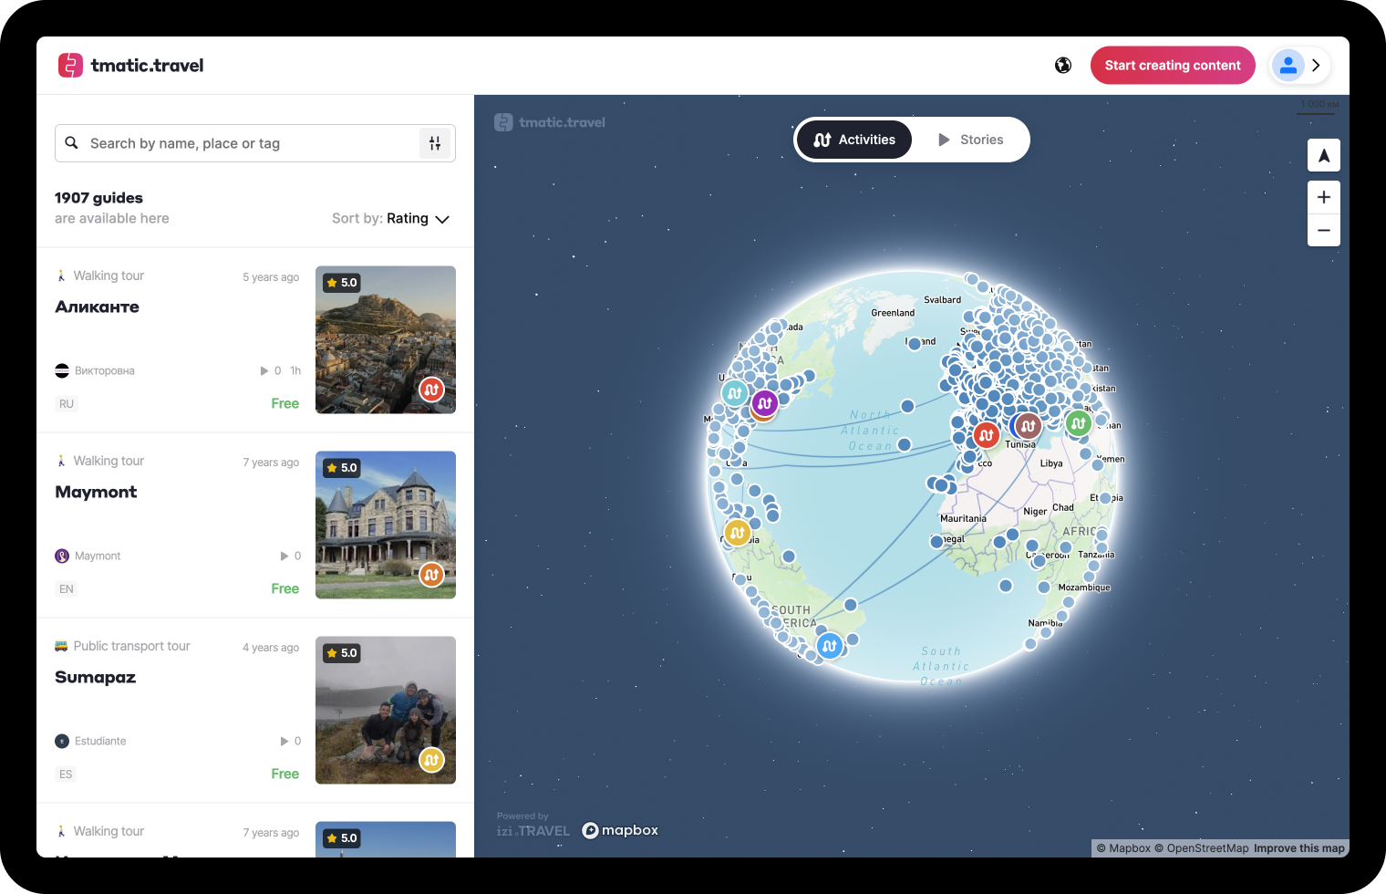This screenshot has height=894, width=1386.
Task: Switch map to Stories view
Action: (x=970, y=140)
